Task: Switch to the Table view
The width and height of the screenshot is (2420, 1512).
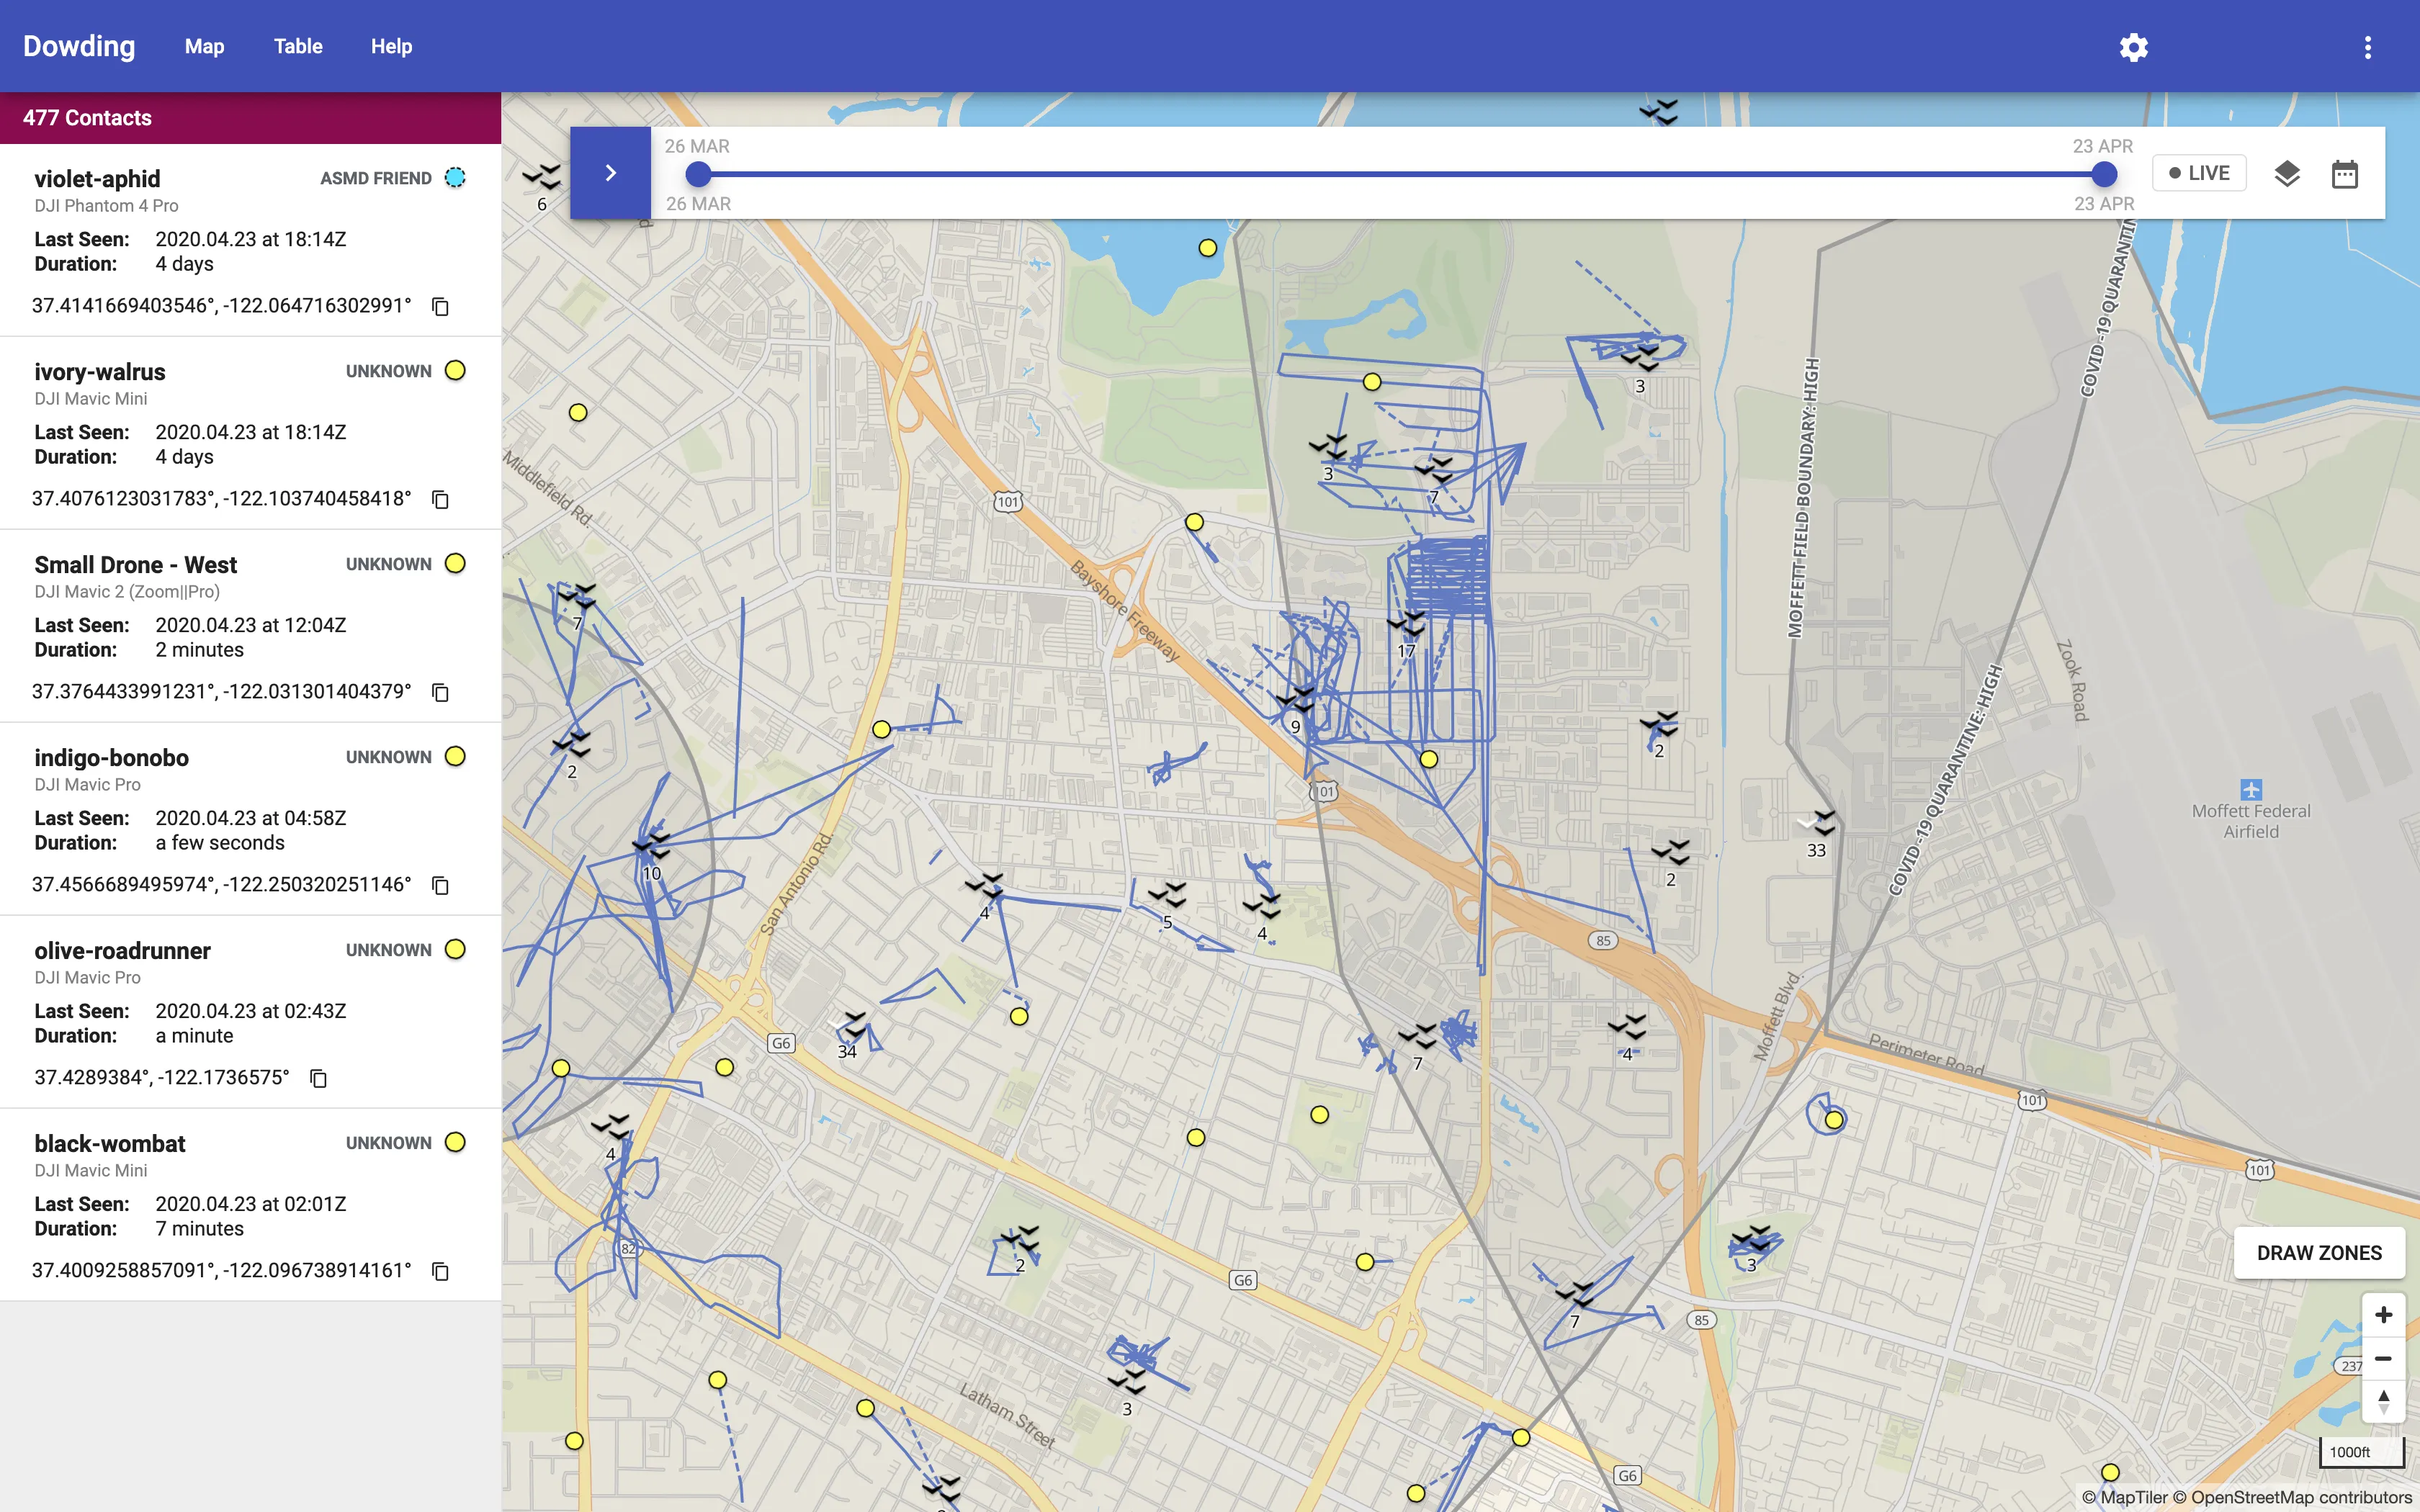Action: [x=298, y=46]
